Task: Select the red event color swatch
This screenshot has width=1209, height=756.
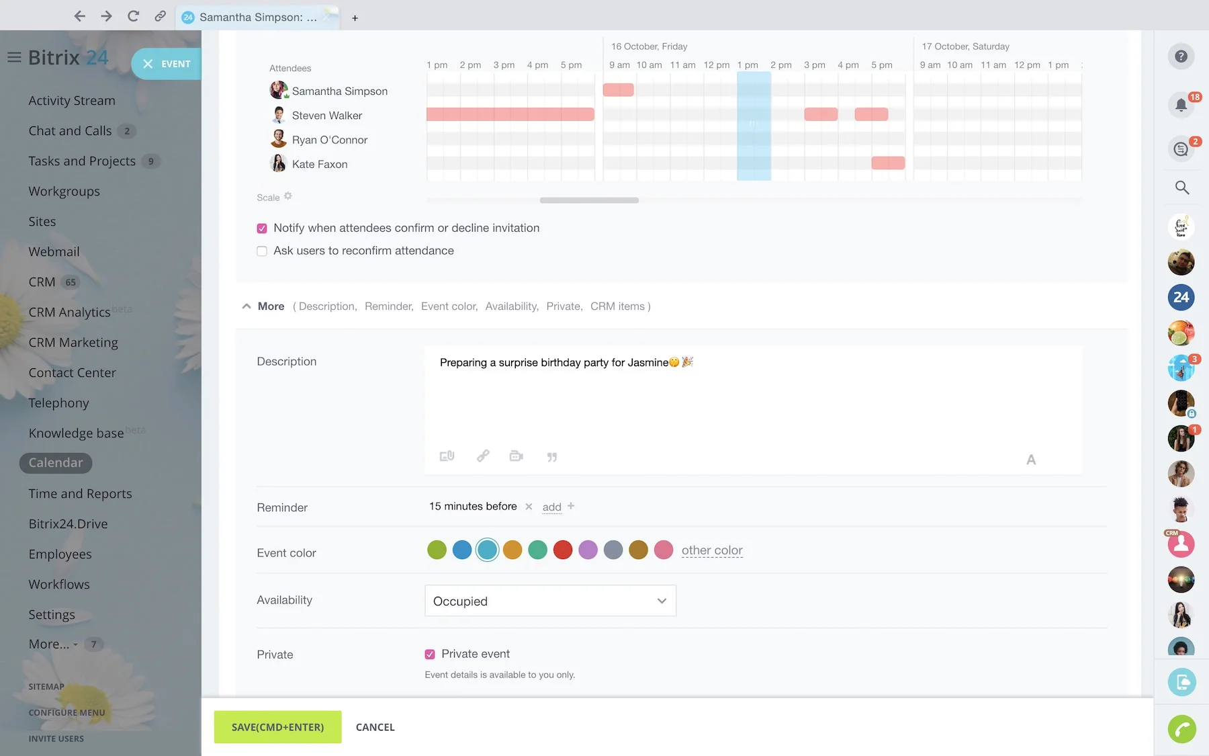Action: (563, 550)
